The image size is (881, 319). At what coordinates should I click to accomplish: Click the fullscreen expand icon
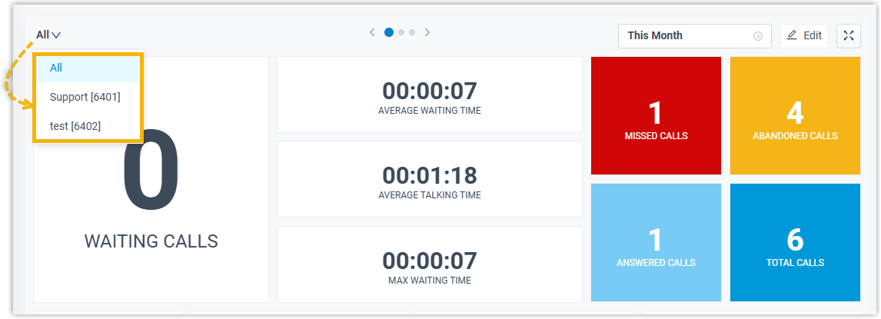tap(848, 35)
